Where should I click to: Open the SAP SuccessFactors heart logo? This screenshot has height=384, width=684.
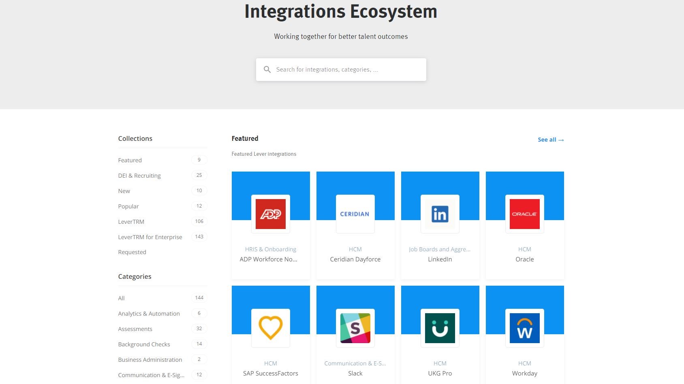271,328
